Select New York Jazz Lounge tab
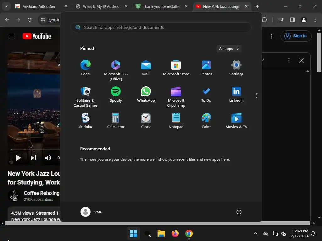 [221, 7]
